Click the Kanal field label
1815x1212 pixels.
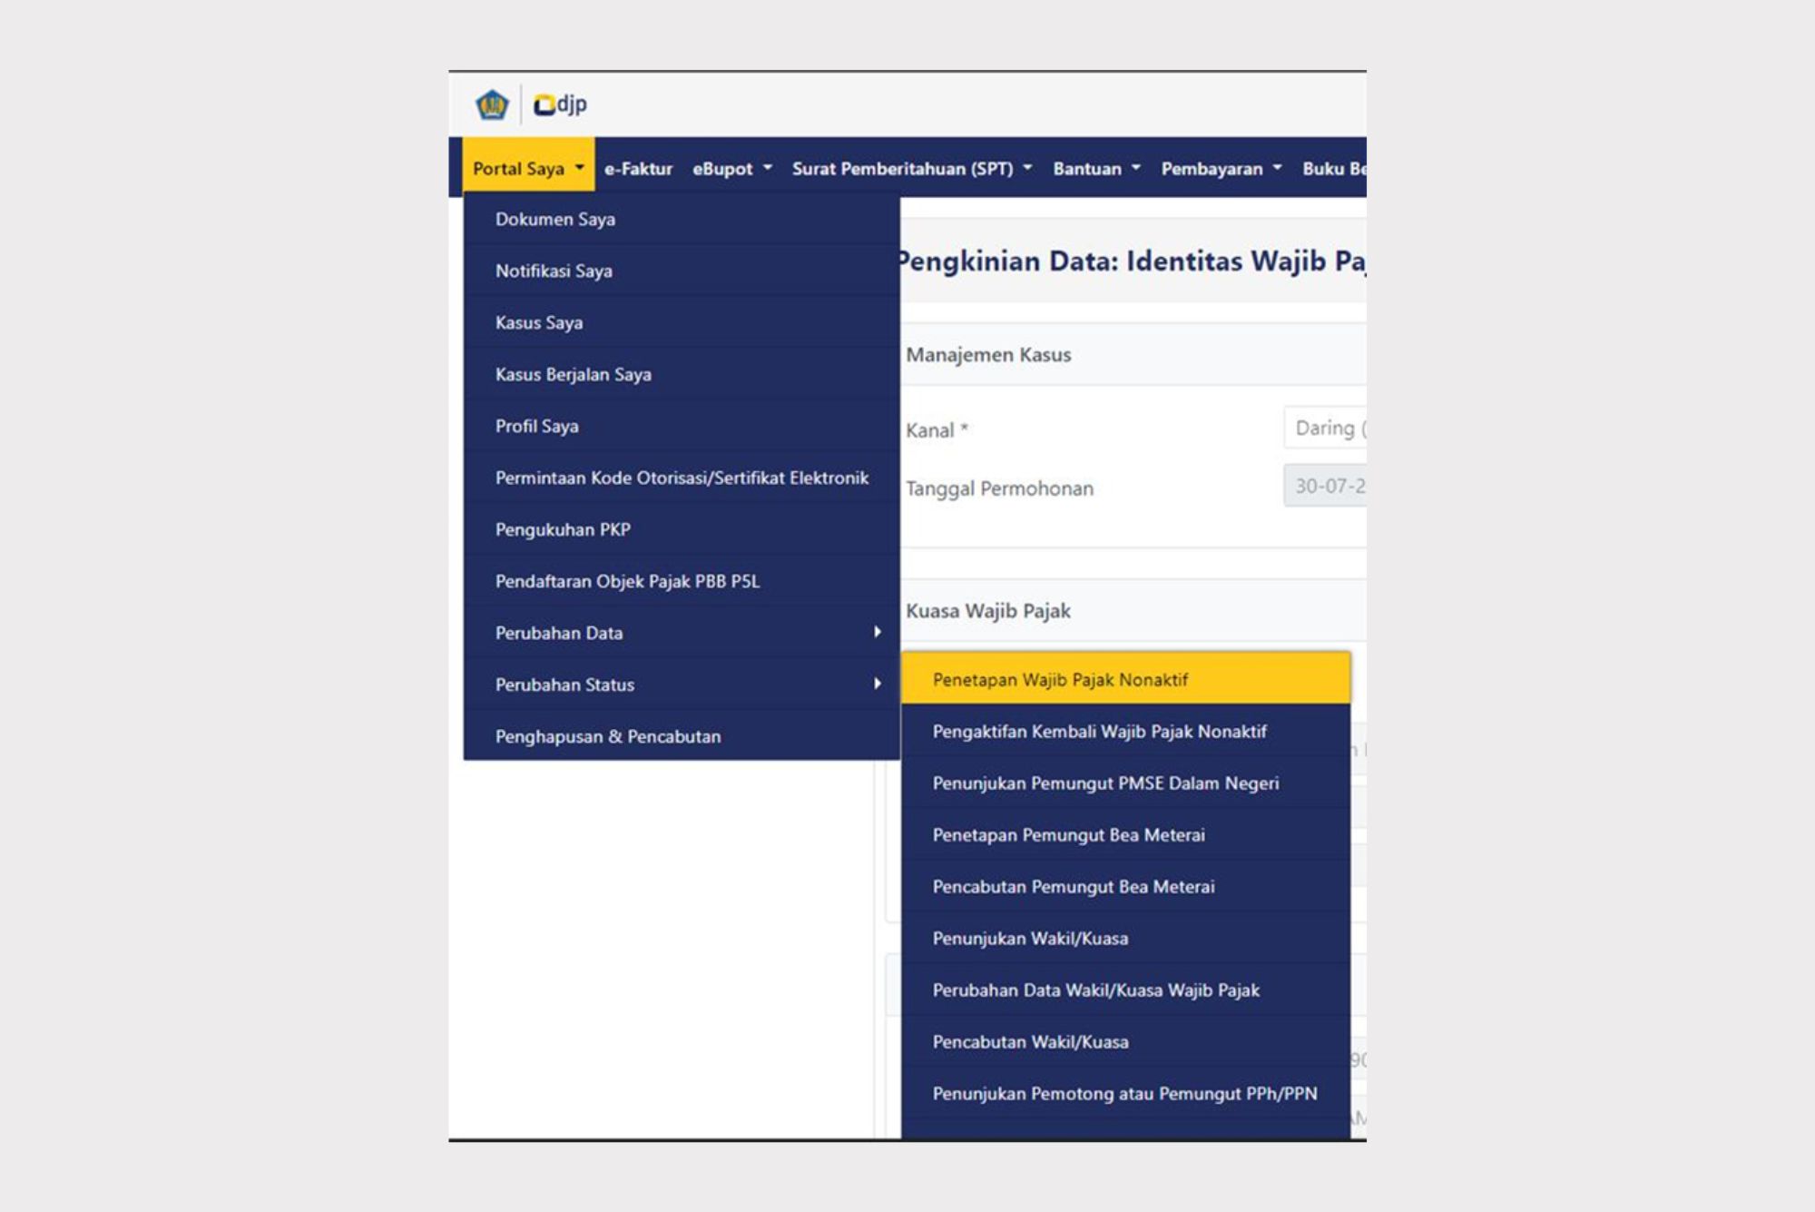click(x=937, y=430)
